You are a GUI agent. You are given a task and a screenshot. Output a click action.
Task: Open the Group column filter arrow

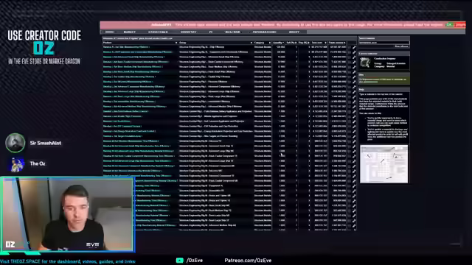tap(251, 43)
